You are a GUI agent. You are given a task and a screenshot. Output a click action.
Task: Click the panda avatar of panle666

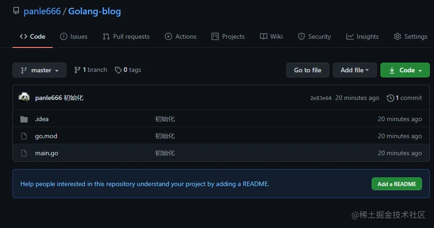(x=24, y=98)
